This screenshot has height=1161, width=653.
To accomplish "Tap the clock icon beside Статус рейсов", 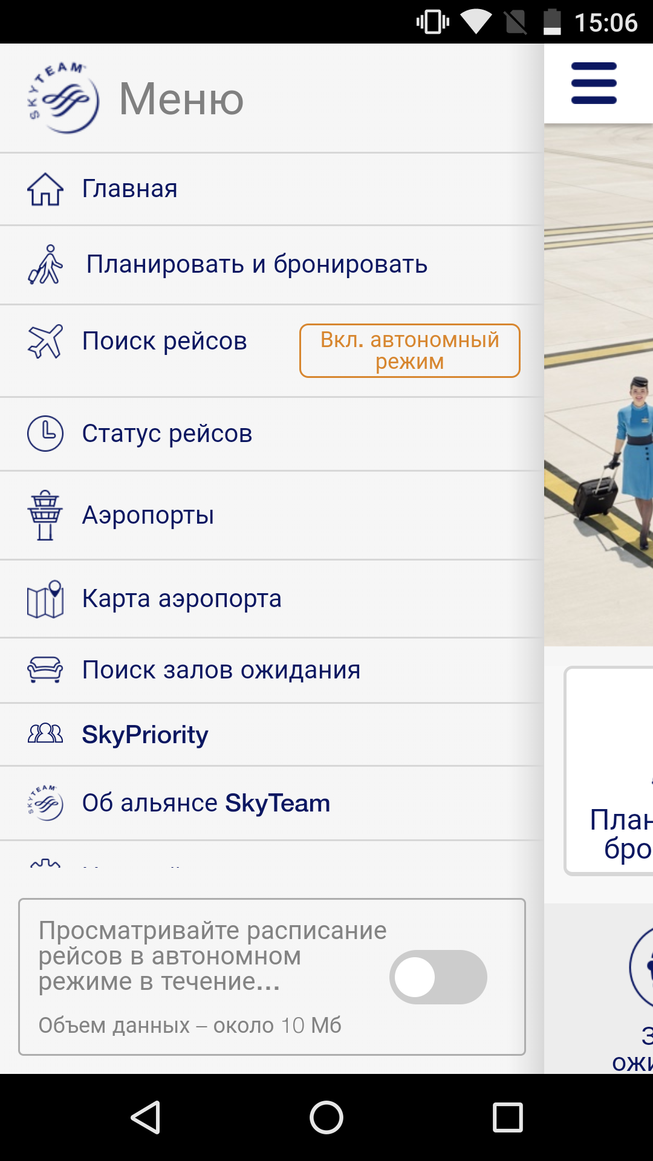I will [45, 434].
